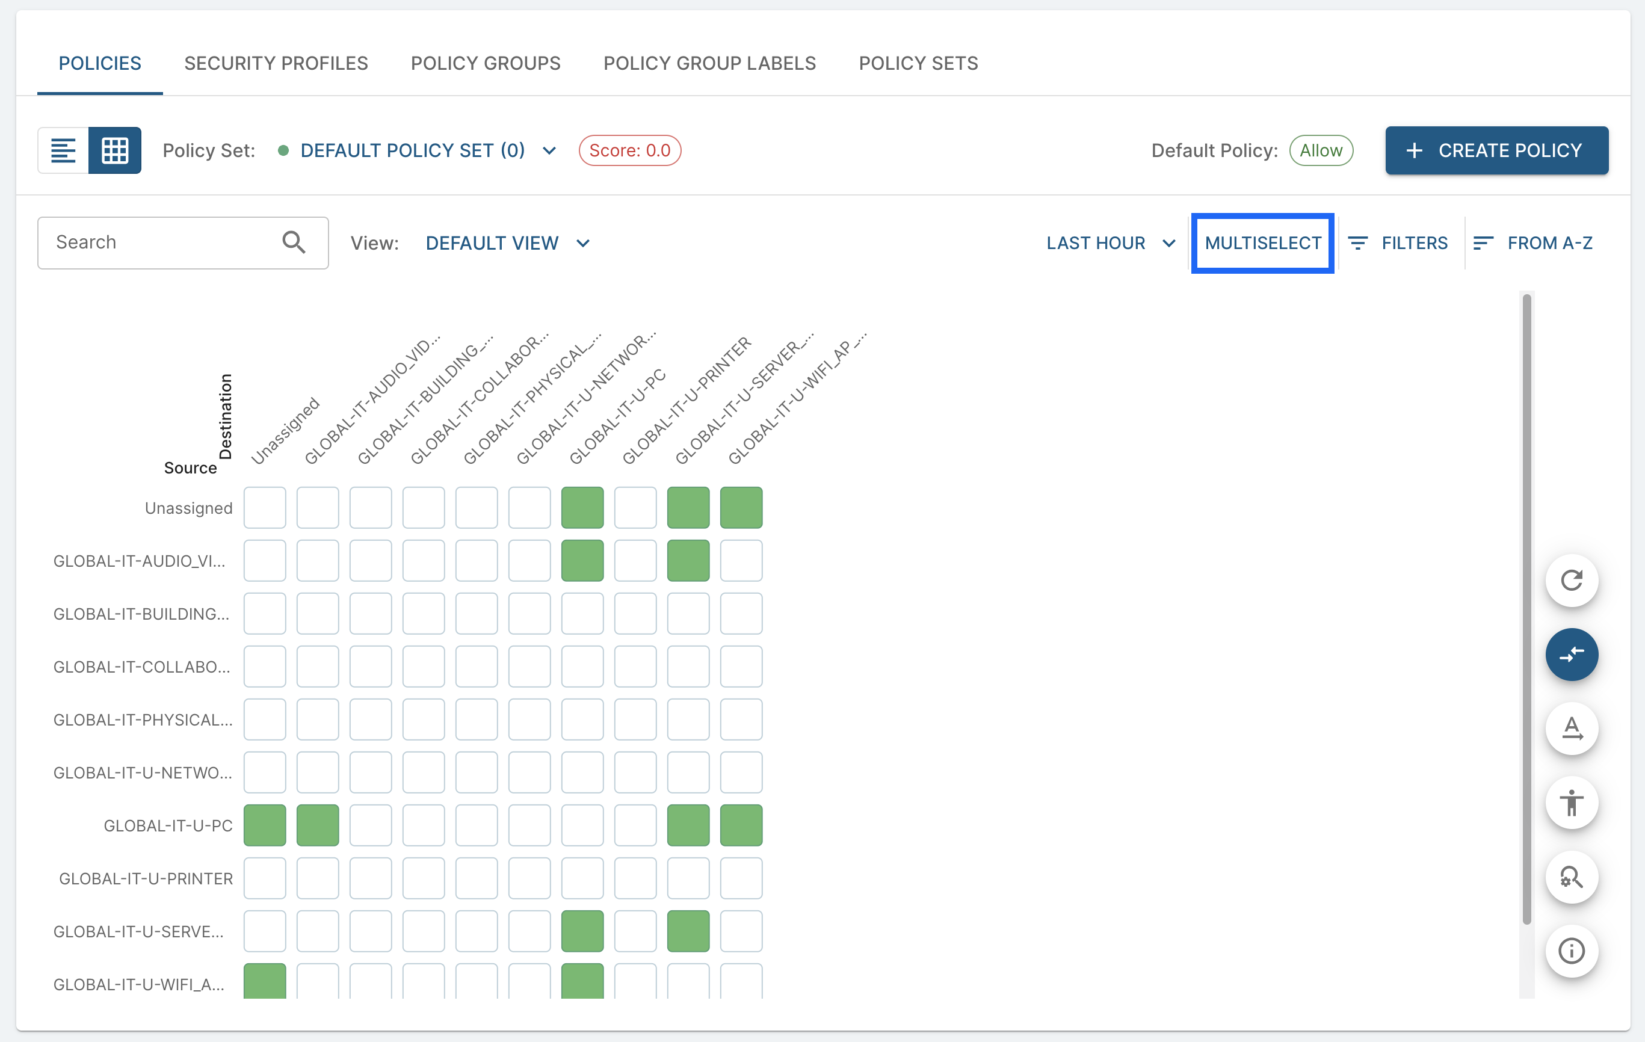Open the POLICY SETS tab
1645x1042 pixels.
[918, 64]
